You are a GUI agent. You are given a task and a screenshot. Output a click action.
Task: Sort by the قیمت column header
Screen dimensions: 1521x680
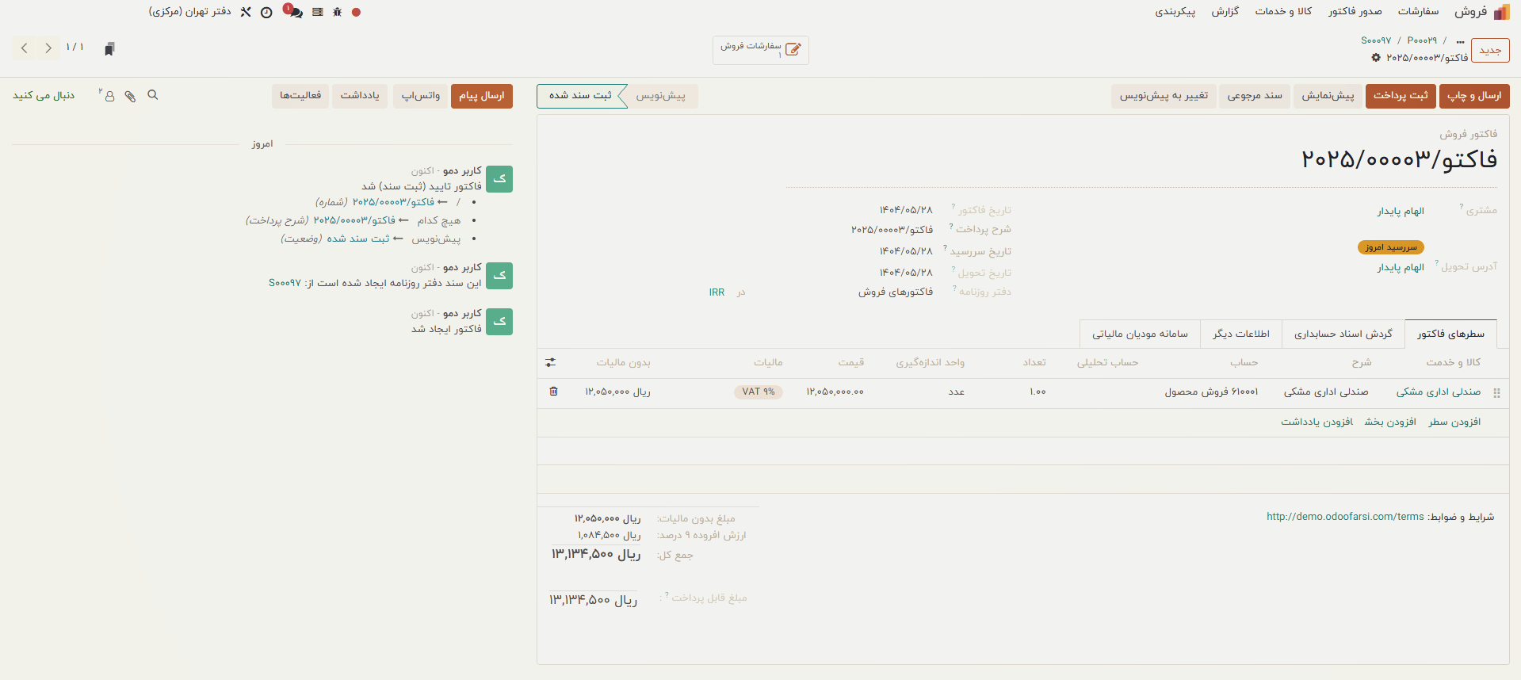851,362
